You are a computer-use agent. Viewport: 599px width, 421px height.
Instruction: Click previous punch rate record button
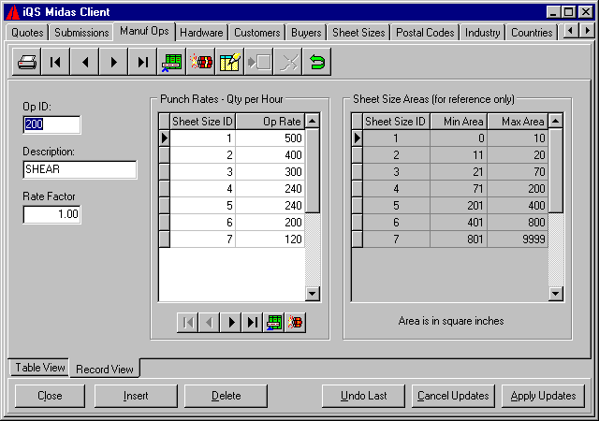(209, 323)
